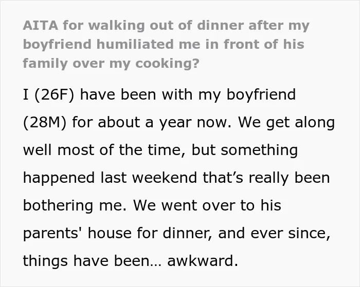This screenshot has width=360, height=287.
Task: Click "family over my cooking?" title line
Action: (x=111, y=64)
